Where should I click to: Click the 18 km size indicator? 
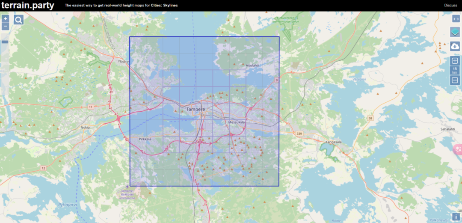pyautogui.click(x=455, y=71)
